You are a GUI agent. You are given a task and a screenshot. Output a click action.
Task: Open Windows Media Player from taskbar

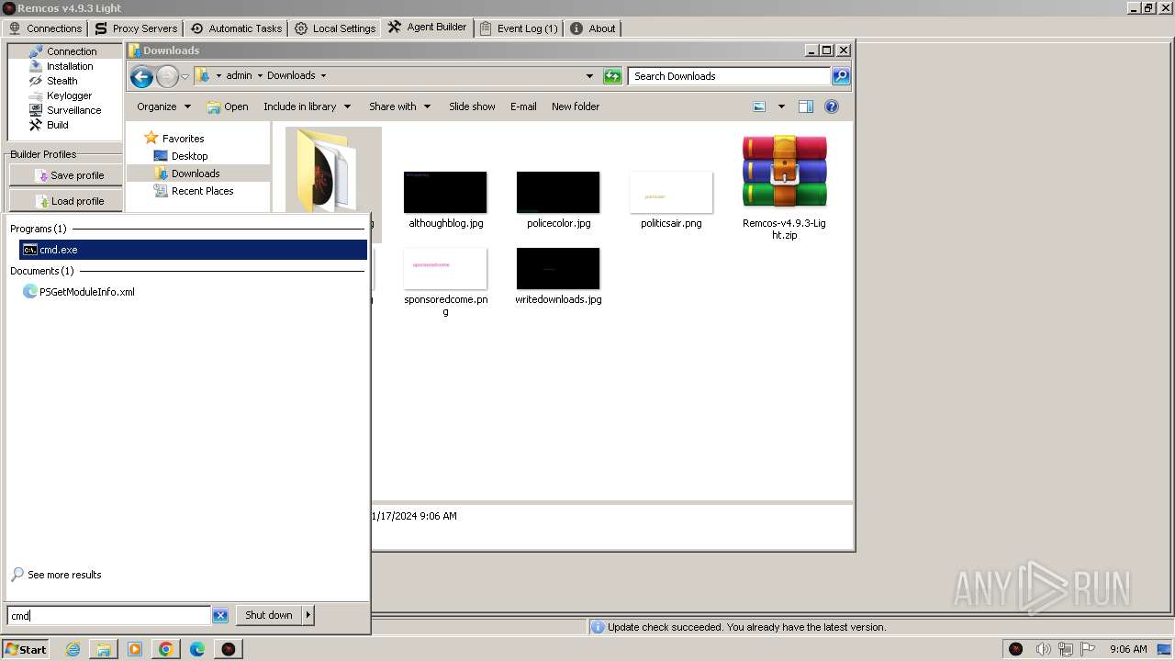pos(135,649)
